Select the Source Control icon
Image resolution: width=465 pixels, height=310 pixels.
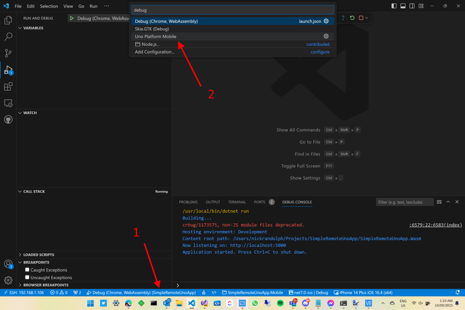pos(8,53)
